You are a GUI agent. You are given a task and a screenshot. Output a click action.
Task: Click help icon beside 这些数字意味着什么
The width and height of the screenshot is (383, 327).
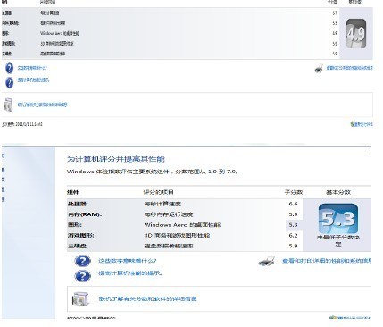pos(83,261)
